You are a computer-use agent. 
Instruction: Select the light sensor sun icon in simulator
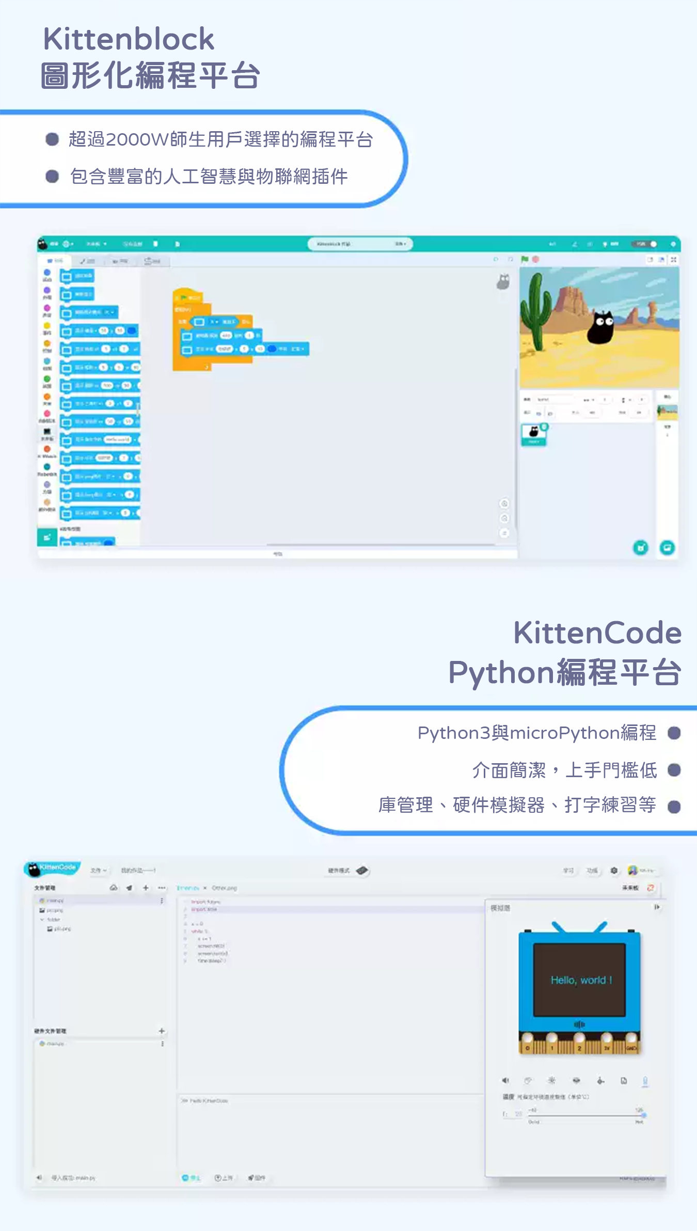[552, 1080]
